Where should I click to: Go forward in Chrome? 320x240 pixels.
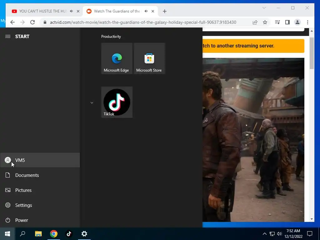[x=22, y=22]
